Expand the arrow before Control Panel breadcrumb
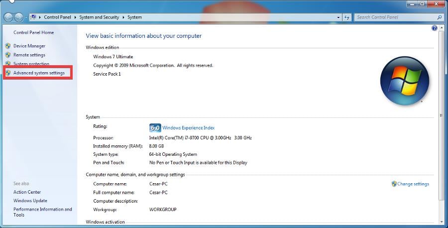The height and width of the screenshot is (228, 448). (40, 17)
